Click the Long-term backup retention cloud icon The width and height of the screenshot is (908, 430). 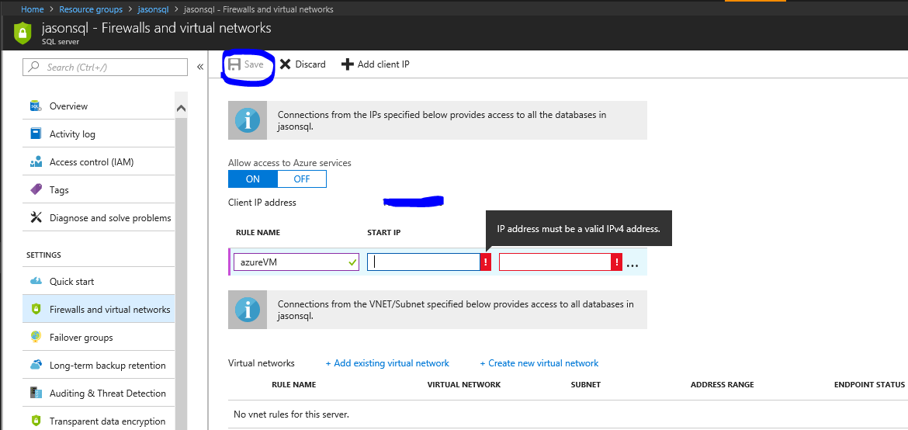(x=36, y=365)
